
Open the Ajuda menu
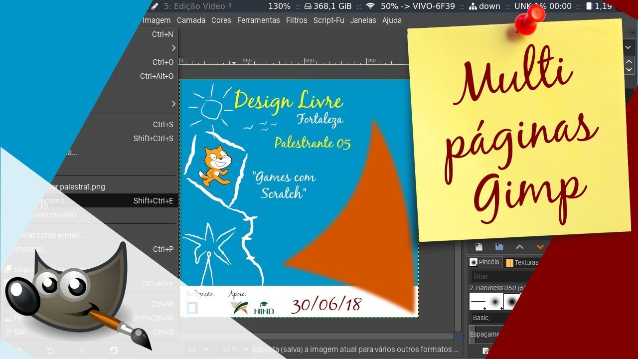tap(392, 20)
